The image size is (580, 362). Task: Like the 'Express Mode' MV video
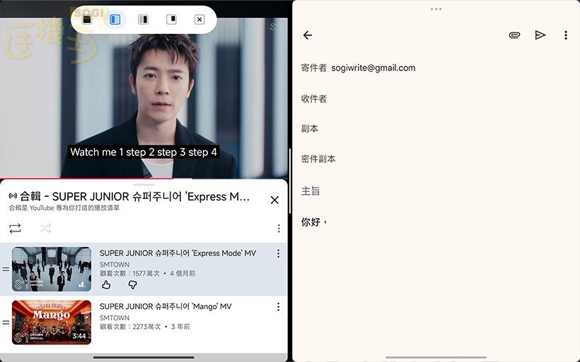coord(106,284)
